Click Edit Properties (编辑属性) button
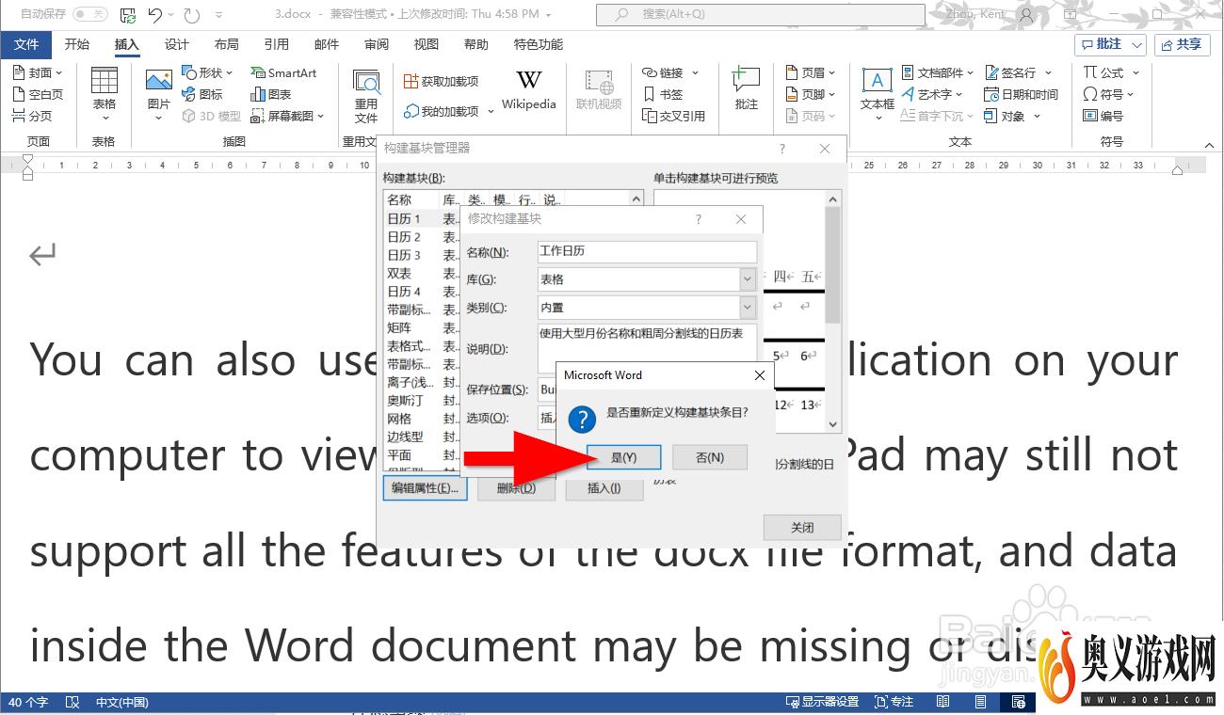This screenshot has width=1224, height=715. click(x=426, y=488)
